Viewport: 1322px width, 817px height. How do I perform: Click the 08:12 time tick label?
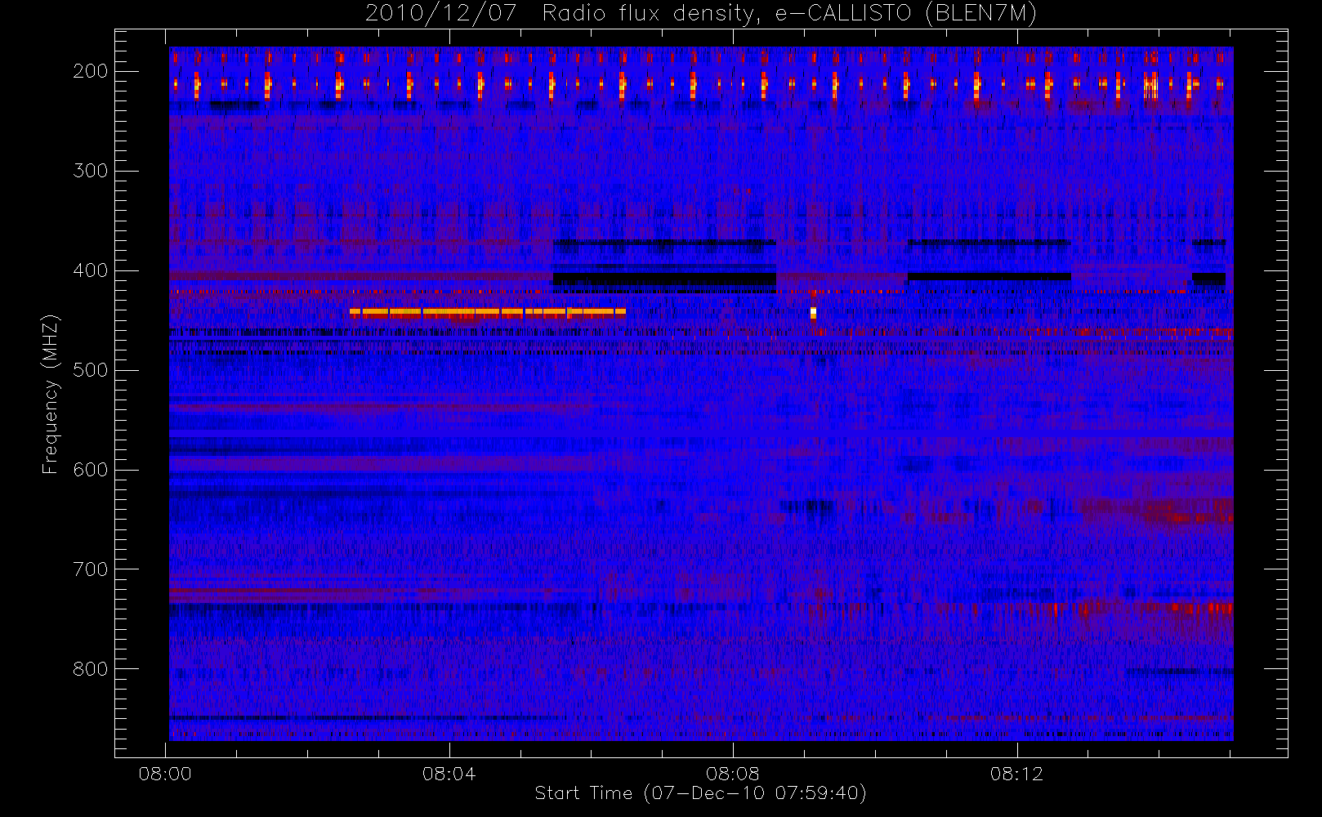tap(1017, 774)
